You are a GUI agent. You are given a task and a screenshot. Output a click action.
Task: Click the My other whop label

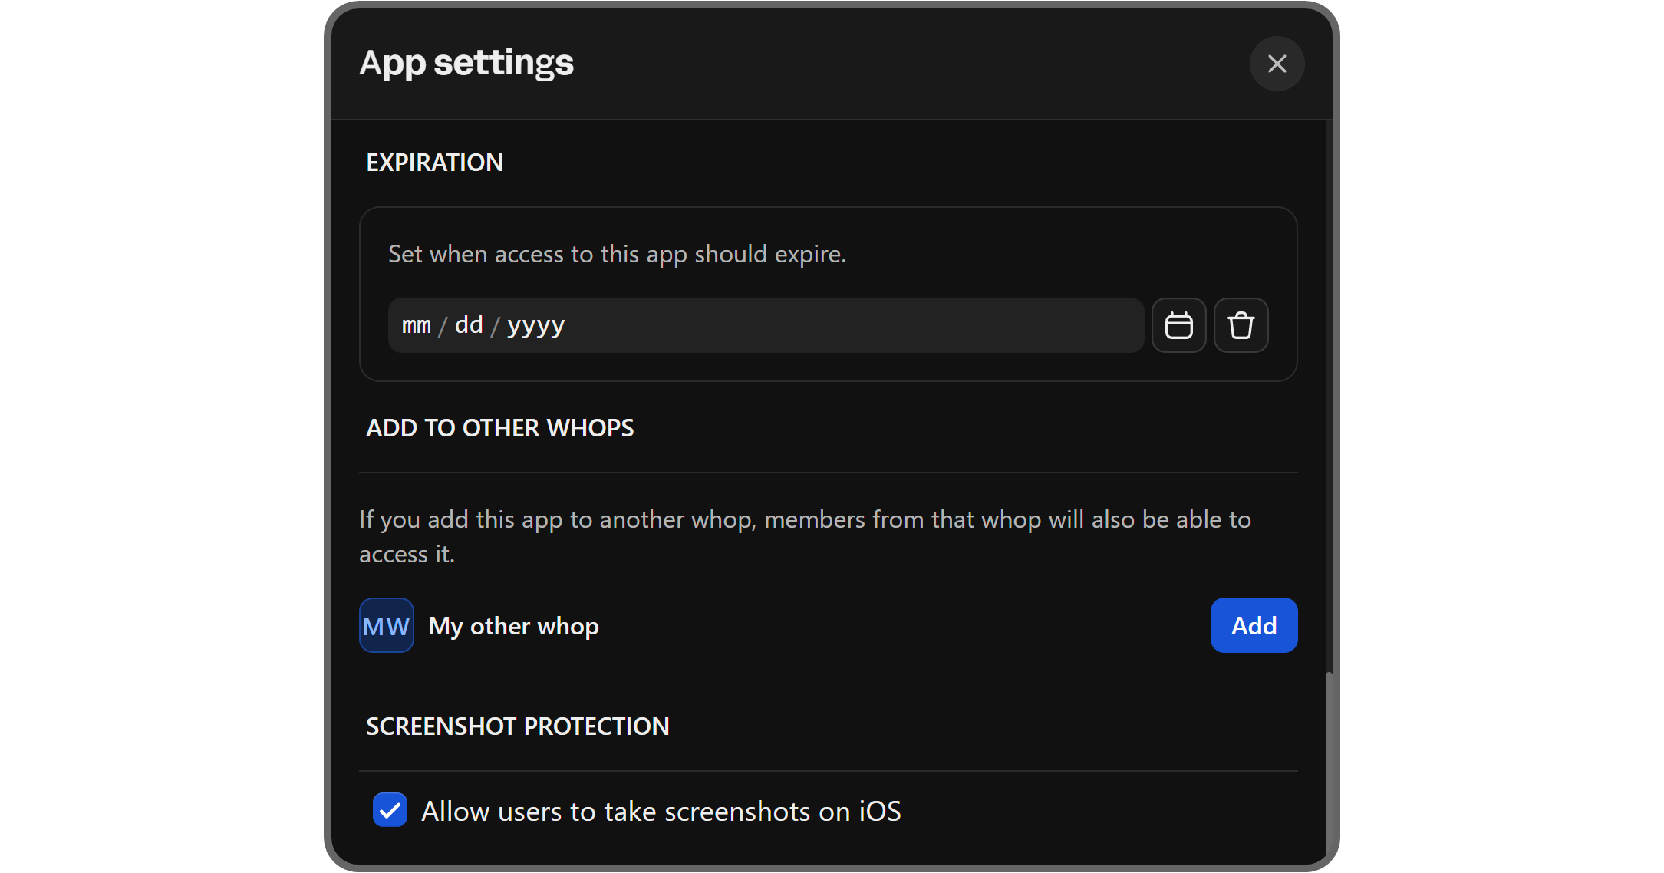coord(513,625)
